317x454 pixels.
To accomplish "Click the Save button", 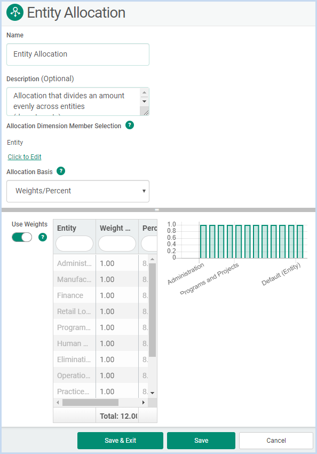I will click(201, 441).
